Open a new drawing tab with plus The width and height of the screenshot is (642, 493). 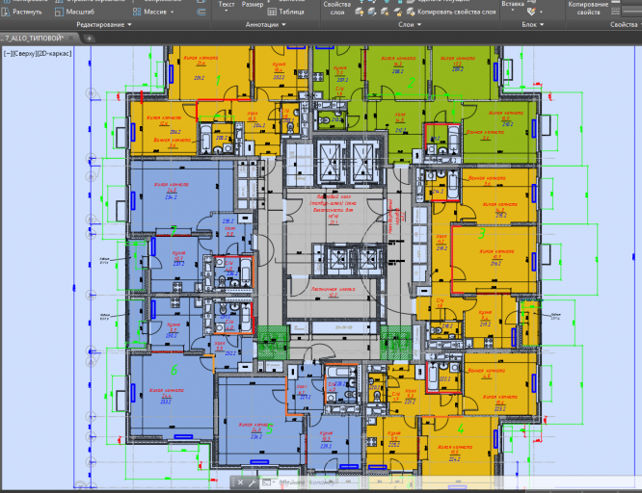(89, 39)
